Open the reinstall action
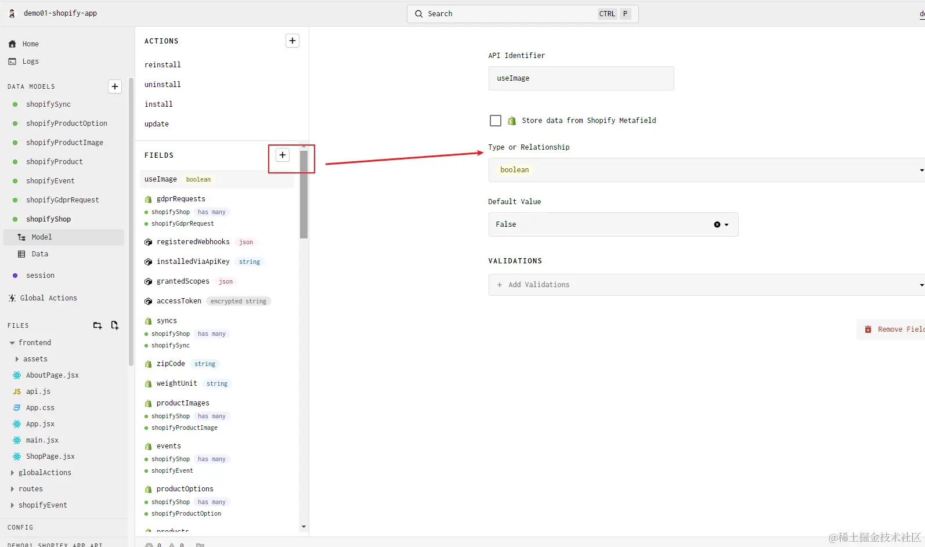Image resolution: width=925 pixels, height=547 pixels. pos(162,65)
